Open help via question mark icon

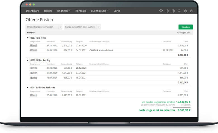(173, 11)
